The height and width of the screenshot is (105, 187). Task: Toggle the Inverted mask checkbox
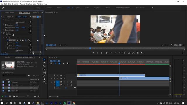coord(17,50)
